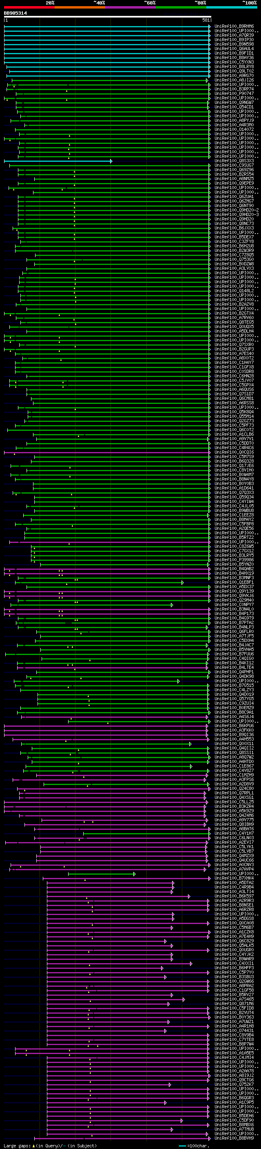Select hit UniRef100_B4QAB2
The height and width of the screenshot is (1149, 261).
[234, 569]
